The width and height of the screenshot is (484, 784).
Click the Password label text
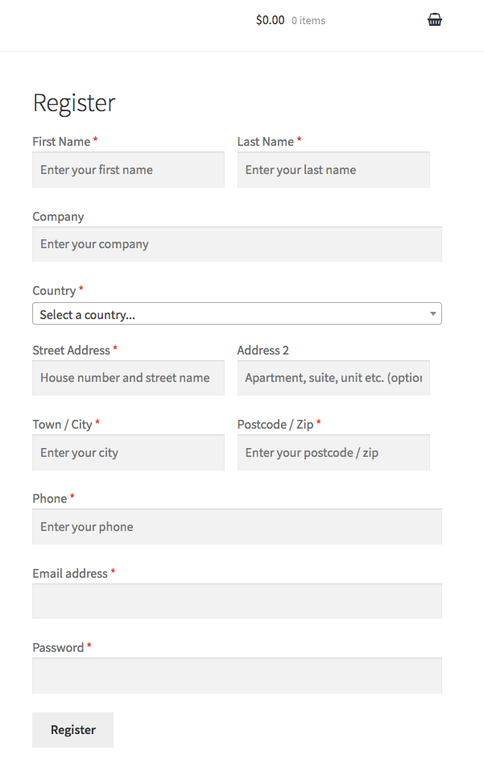tap(58, 648)
